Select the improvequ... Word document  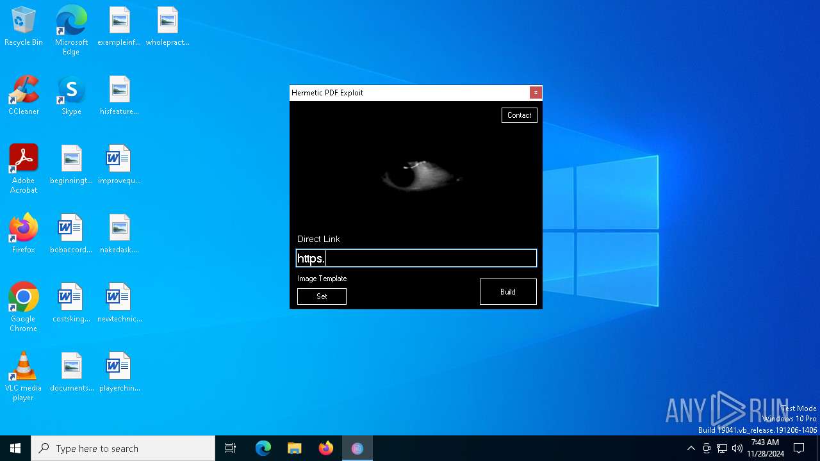point(119,165)
